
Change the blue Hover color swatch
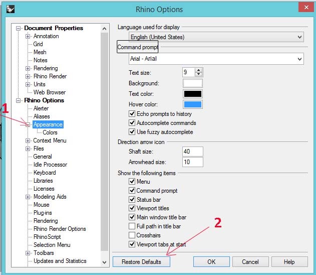(193, 104)
